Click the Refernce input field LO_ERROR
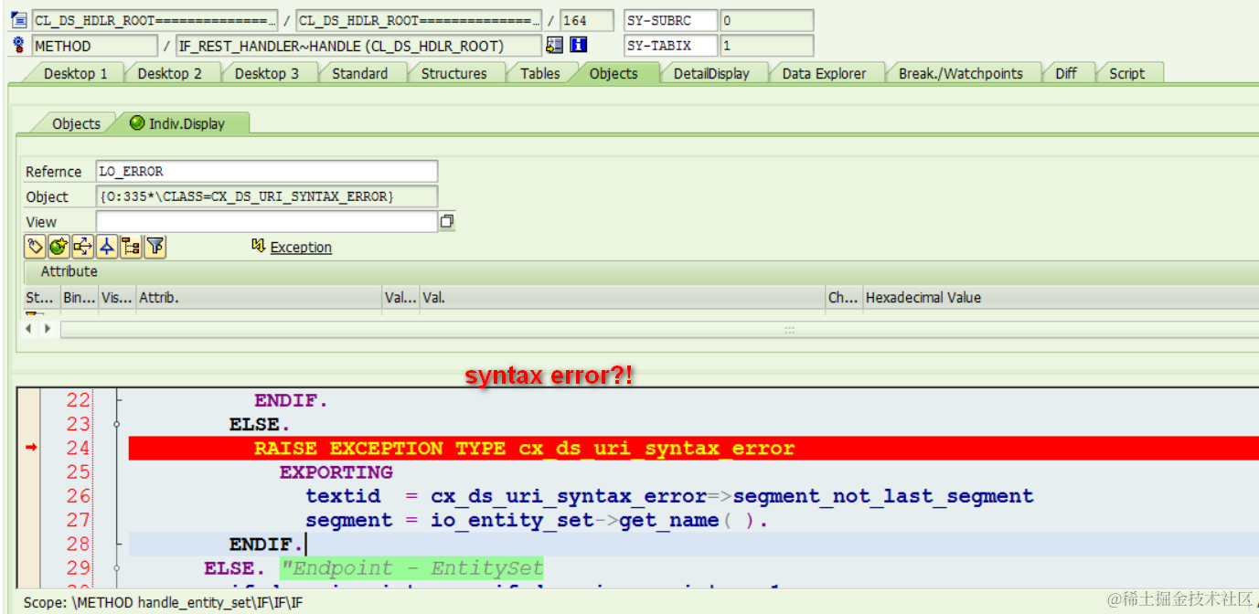The height and width of the screenshot is (614, 1259). tap(267, 171)
